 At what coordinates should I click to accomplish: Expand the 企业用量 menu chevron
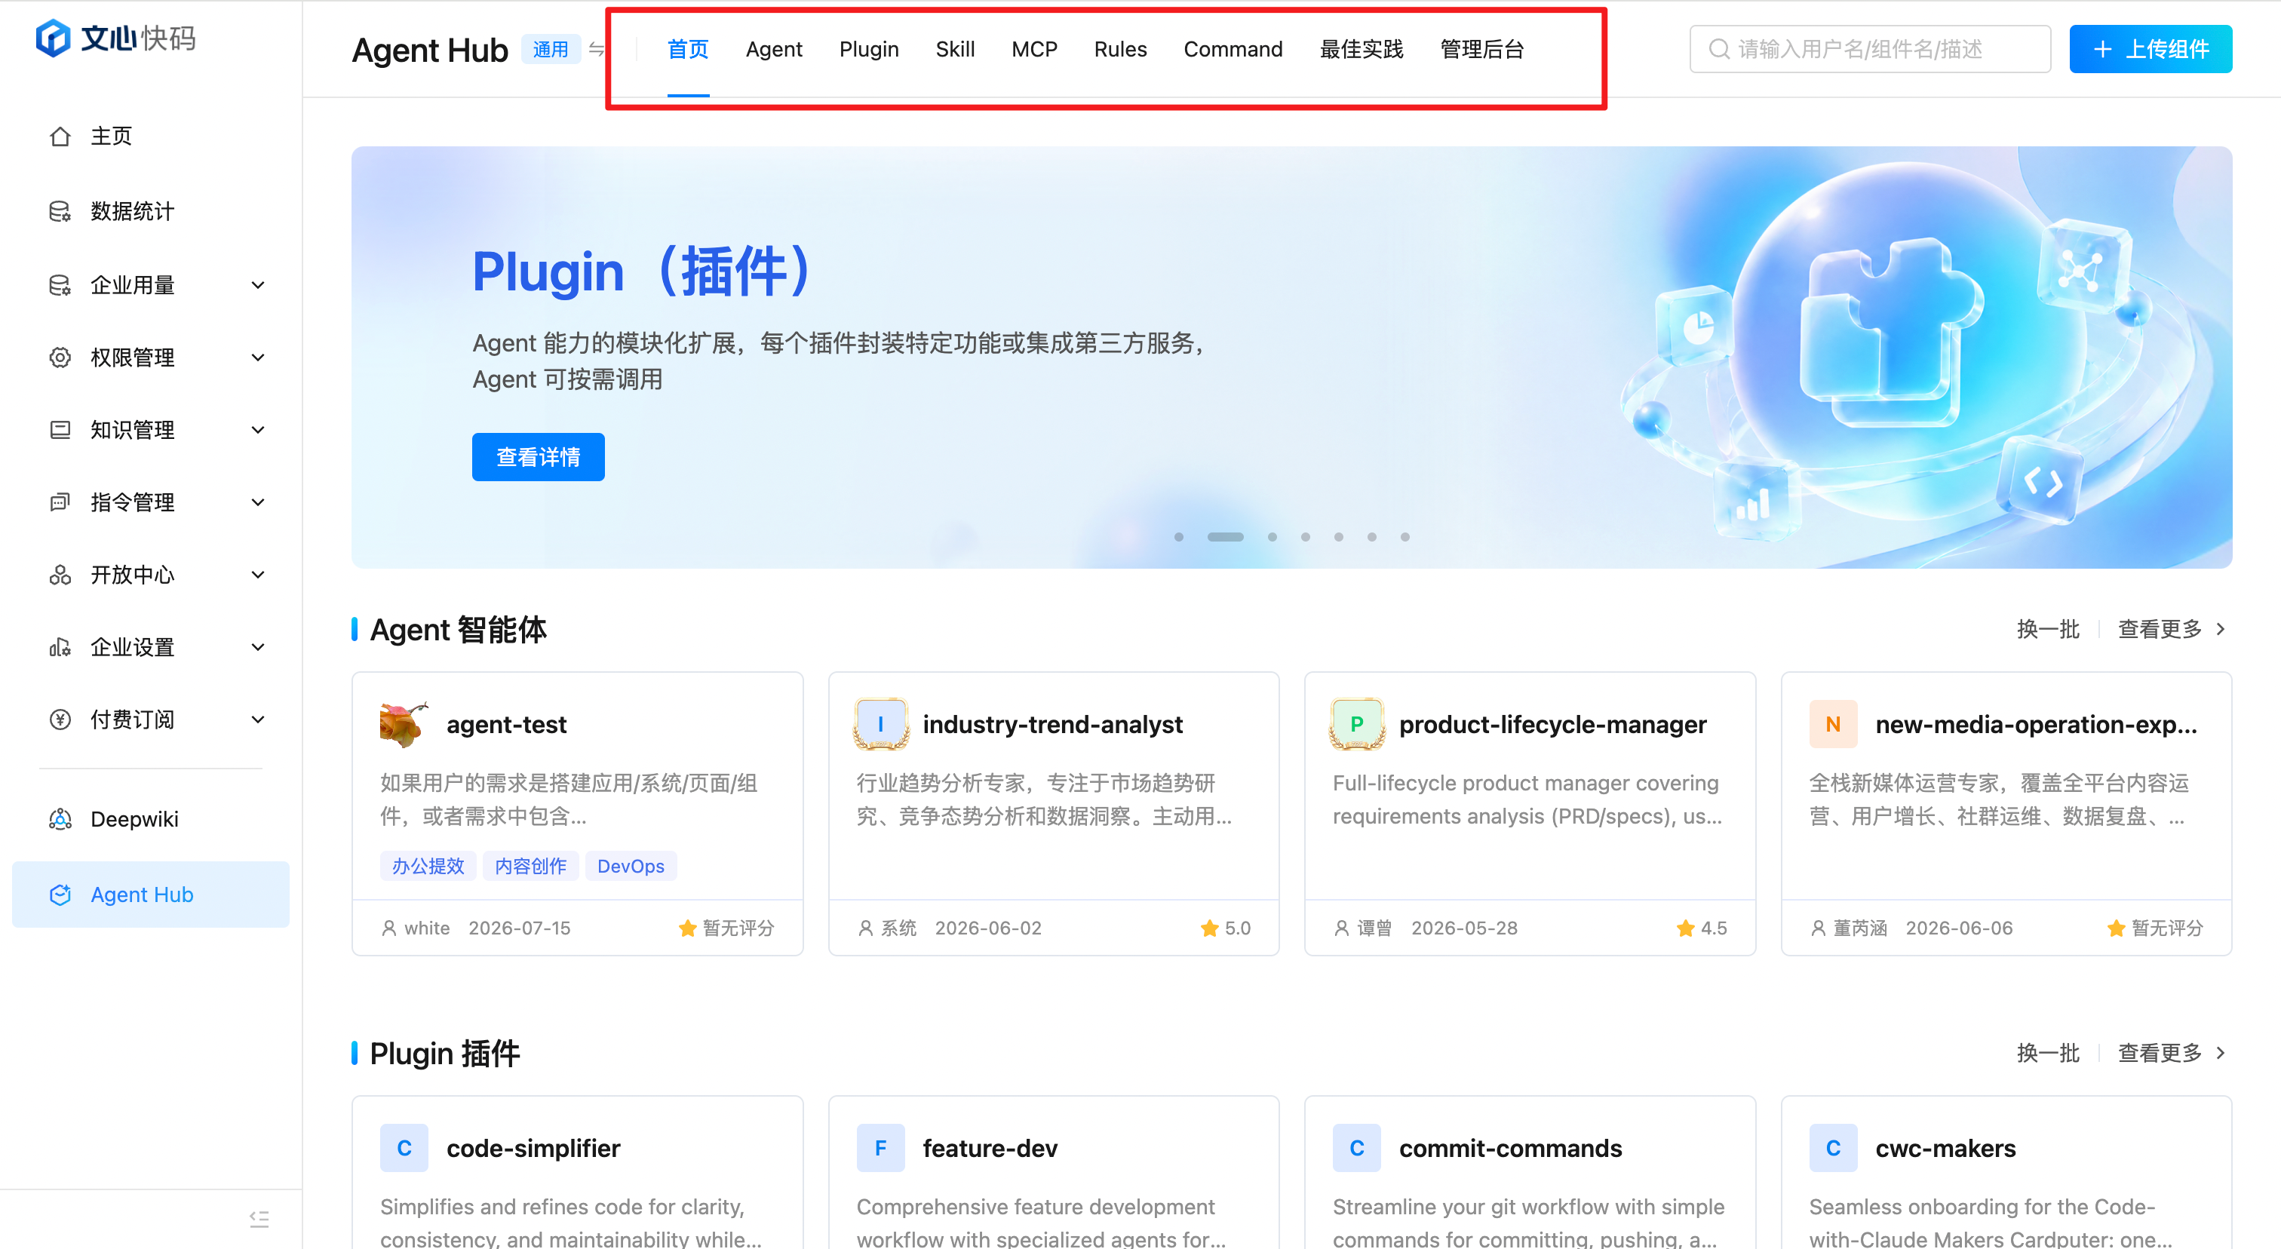click(x=258, y=285)
